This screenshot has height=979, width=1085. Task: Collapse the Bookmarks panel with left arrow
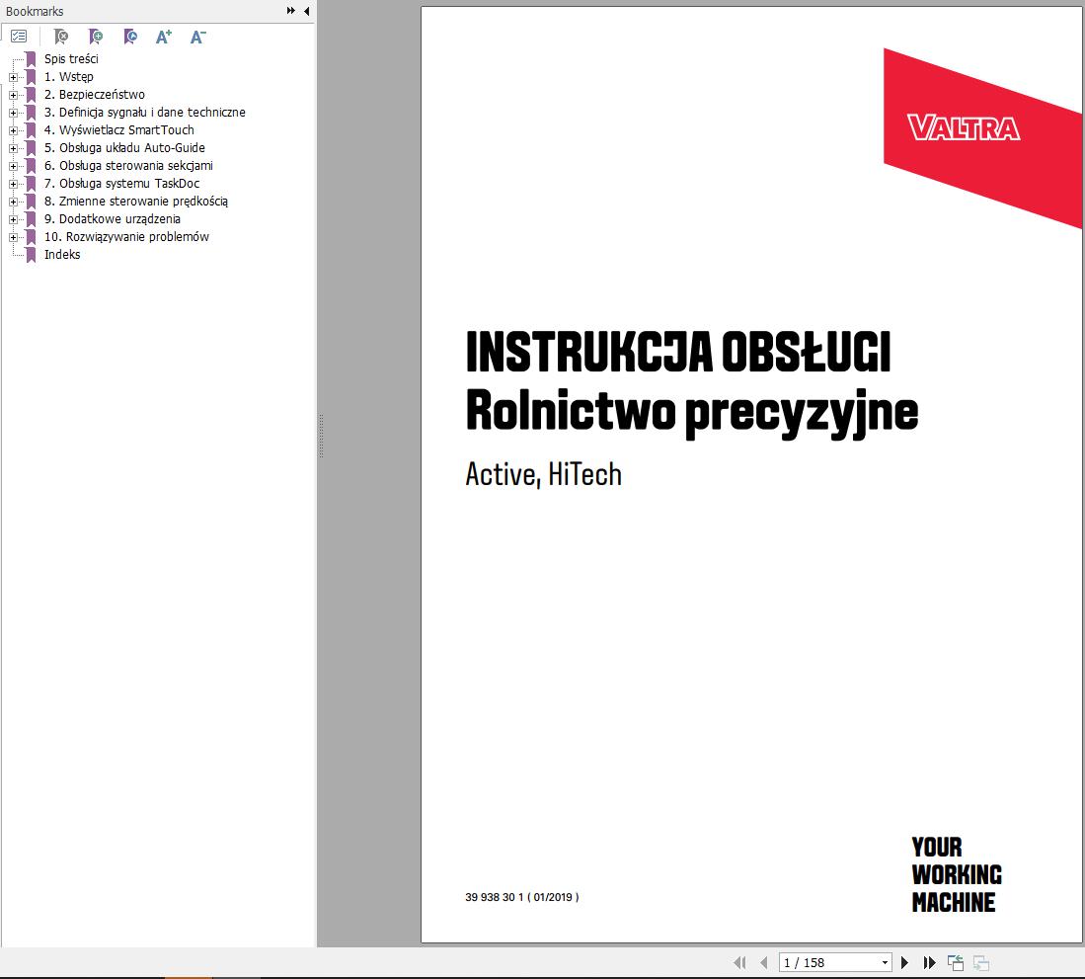pyautogui.click(x=306, y=11)
